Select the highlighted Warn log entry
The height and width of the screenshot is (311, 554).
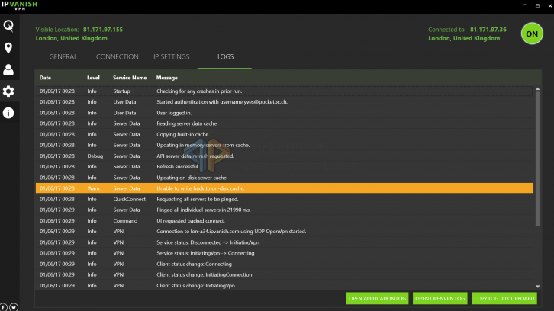pos(284,188)
